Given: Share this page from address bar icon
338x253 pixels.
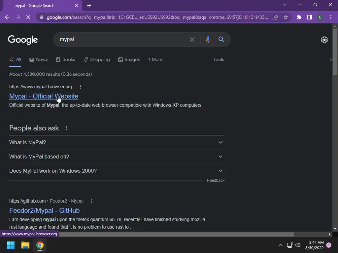Looking at the screenshot, I should [275, 17].
